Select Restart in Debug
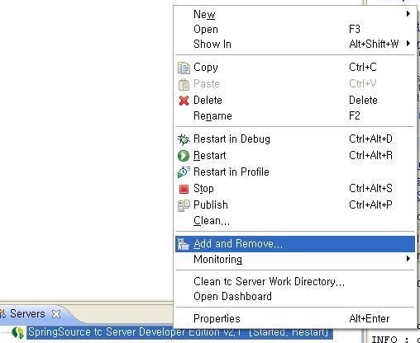Image resolution: width=420 pixels, height=343 pixels. pyautogui.click(x=295, y=139)
